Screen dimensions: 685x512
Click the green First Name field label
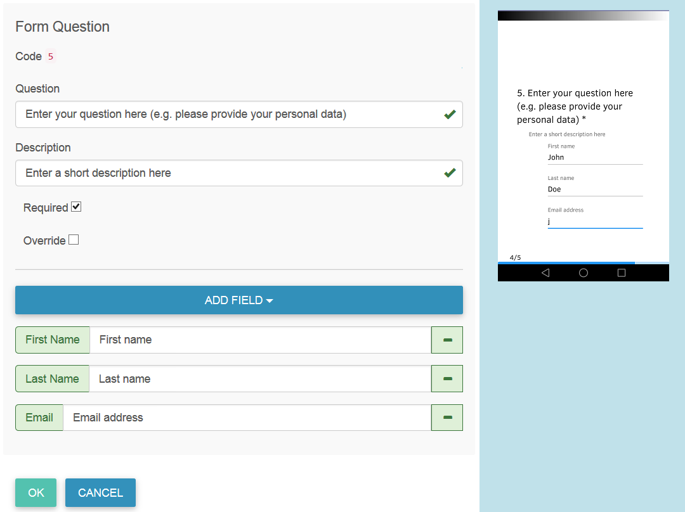point(53,340)
